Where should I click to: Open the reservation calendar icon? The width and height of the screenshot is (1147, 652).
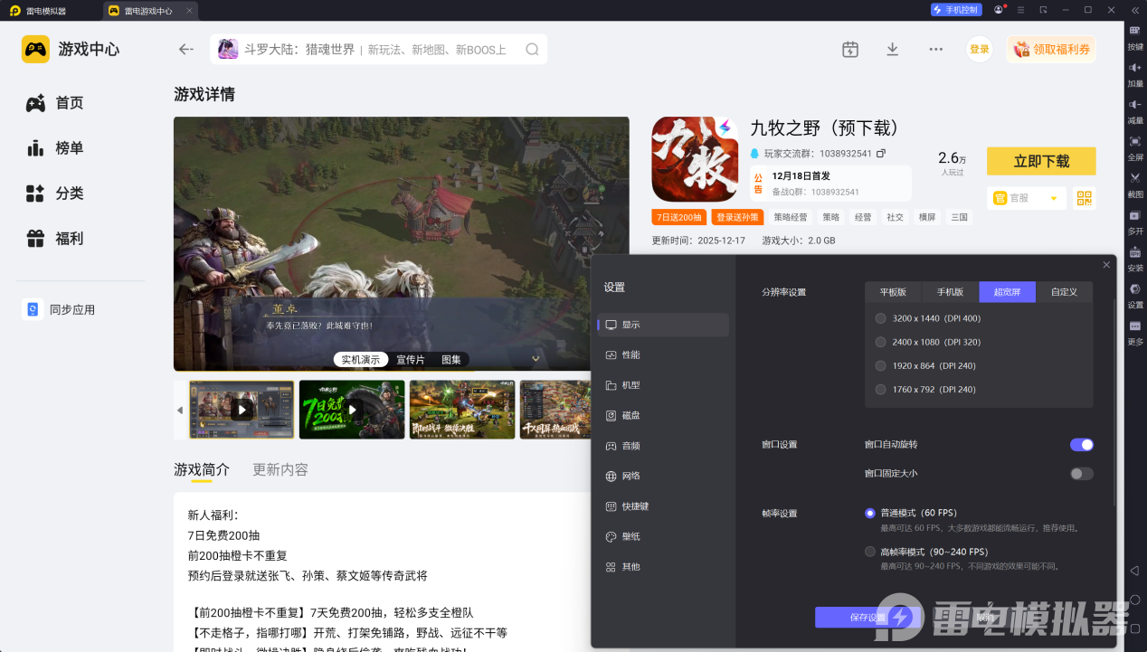click(x=850, y=49)
